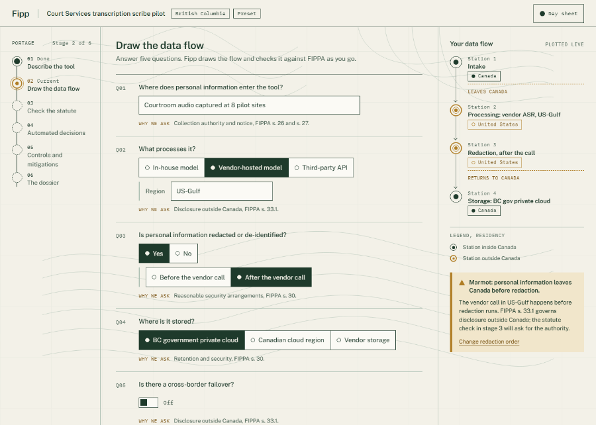Viewport: 596px width, 425px height.
Task: Click the stage 05 step circle
Action: pos(17,150)
